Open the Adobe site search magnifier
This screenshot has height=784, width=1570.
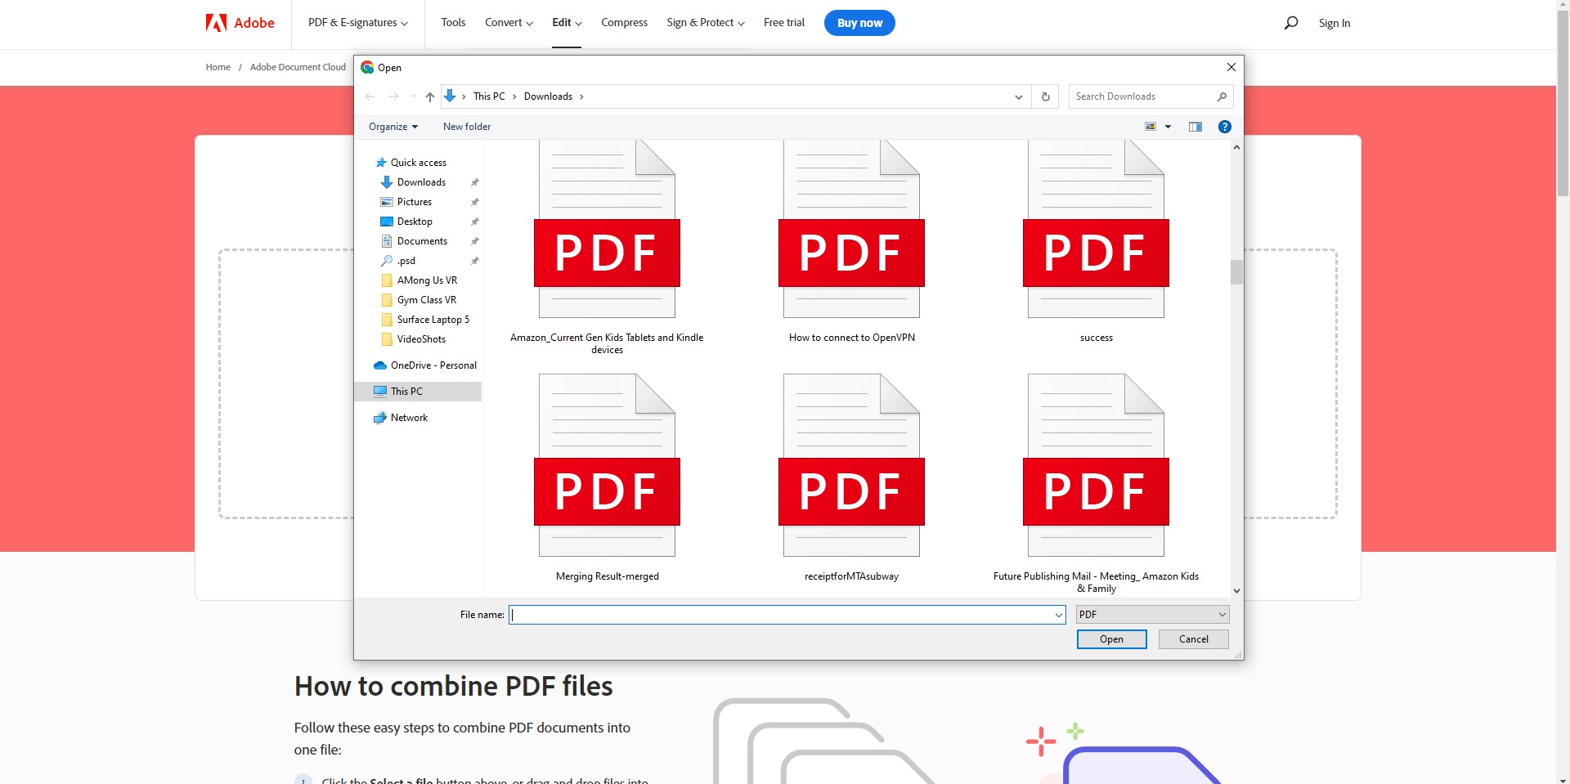(1290, 22)
